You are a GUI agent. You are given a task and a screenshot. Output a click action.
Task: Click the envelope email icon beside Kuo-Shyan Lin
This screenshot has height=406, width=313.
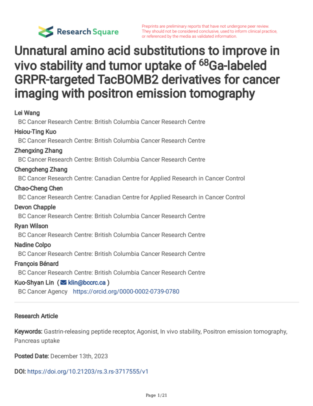click(x=64, y=283)
